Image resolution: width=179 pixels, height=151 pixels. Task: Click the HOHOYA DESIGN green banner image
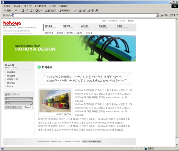click(x=69, y=48)
